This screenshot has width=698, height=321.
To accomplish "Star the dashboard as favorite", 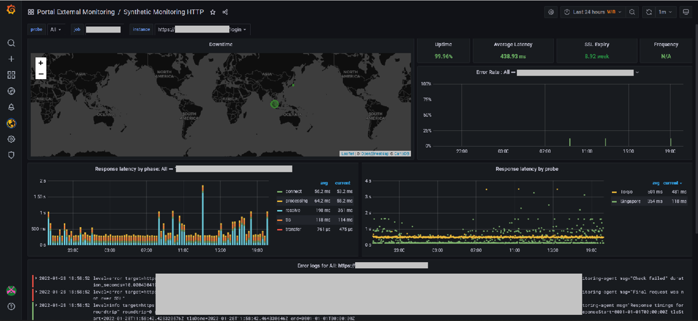I will coord(213,12).
